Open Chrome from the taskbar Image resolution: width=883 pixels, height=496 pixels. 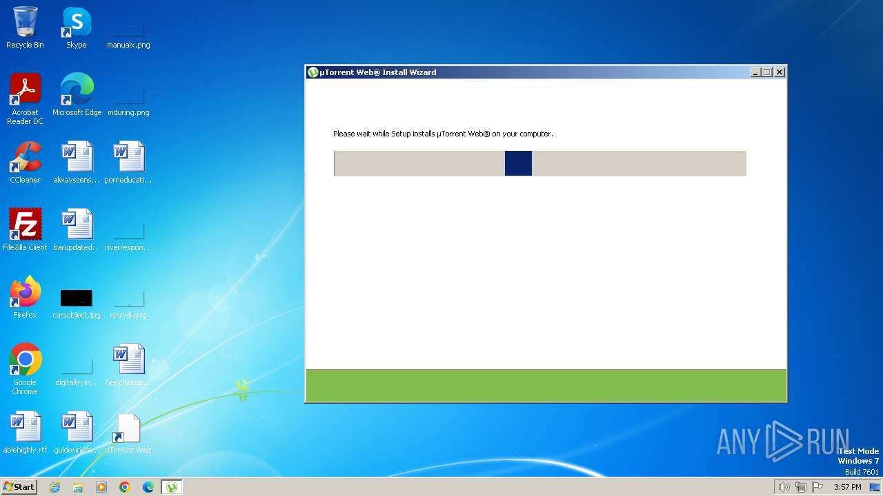tap(125, 487)
